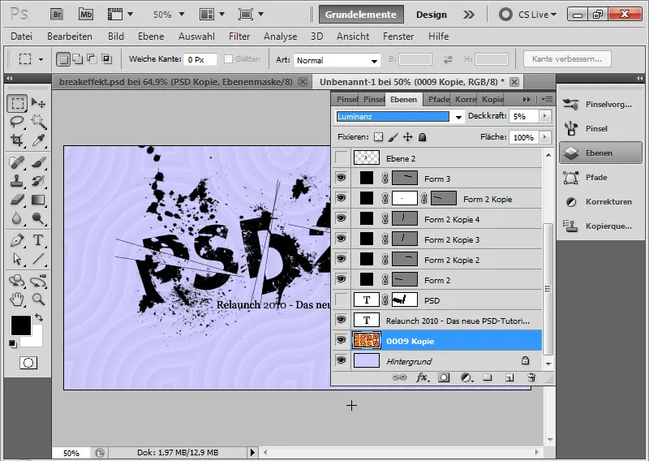The height and width of the screenshot is (461, 649).
Task: Select the Dodge tool
Action: pos(38,218)
